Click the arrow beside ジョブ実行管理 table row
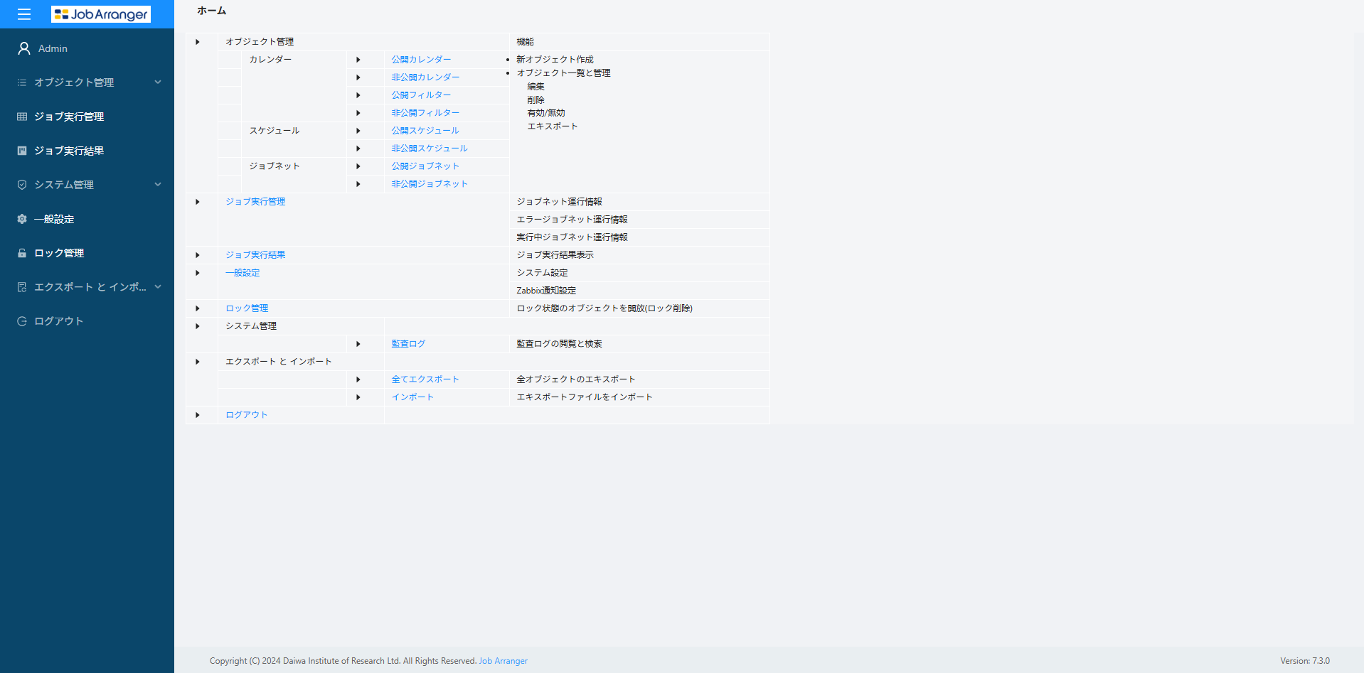 pos(198,202)
